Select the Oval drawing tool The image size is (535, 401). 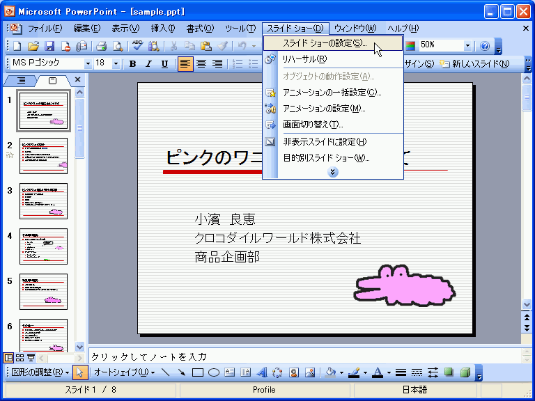(x=214, y=372)
